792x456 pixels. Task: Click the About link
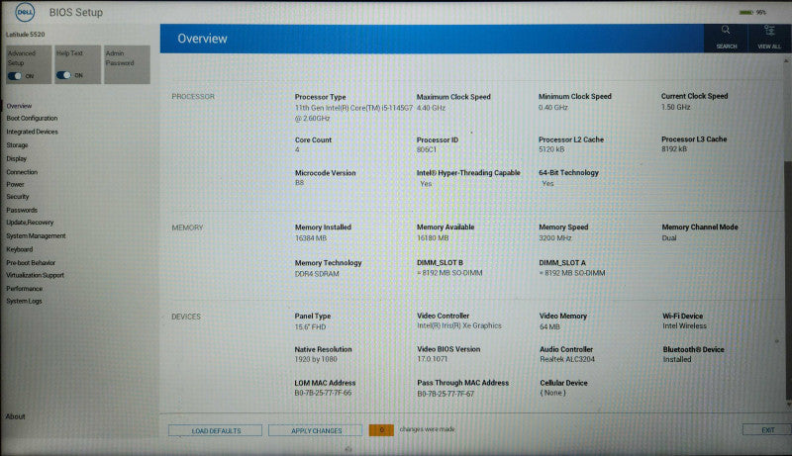click(x=15, y=416)
